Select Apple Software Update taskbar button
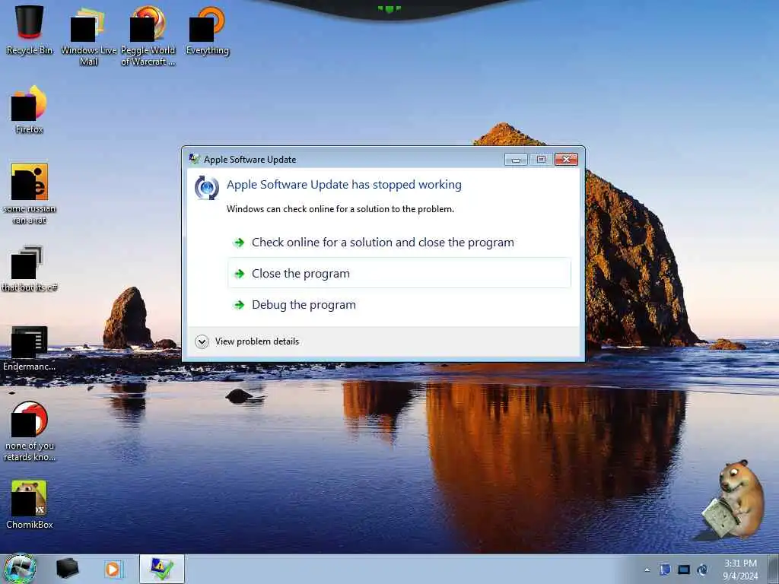 click(162, 569)
